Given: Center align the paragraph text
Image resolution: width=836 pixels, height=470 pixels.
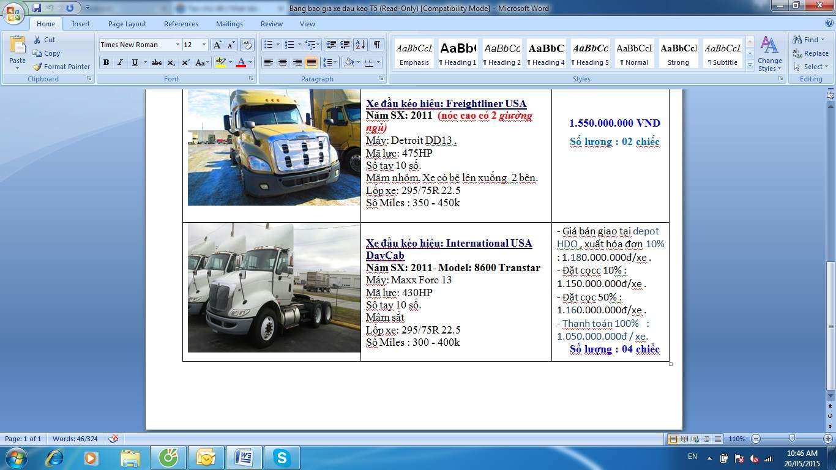Looking at the screenshot, I should point(283,62).
